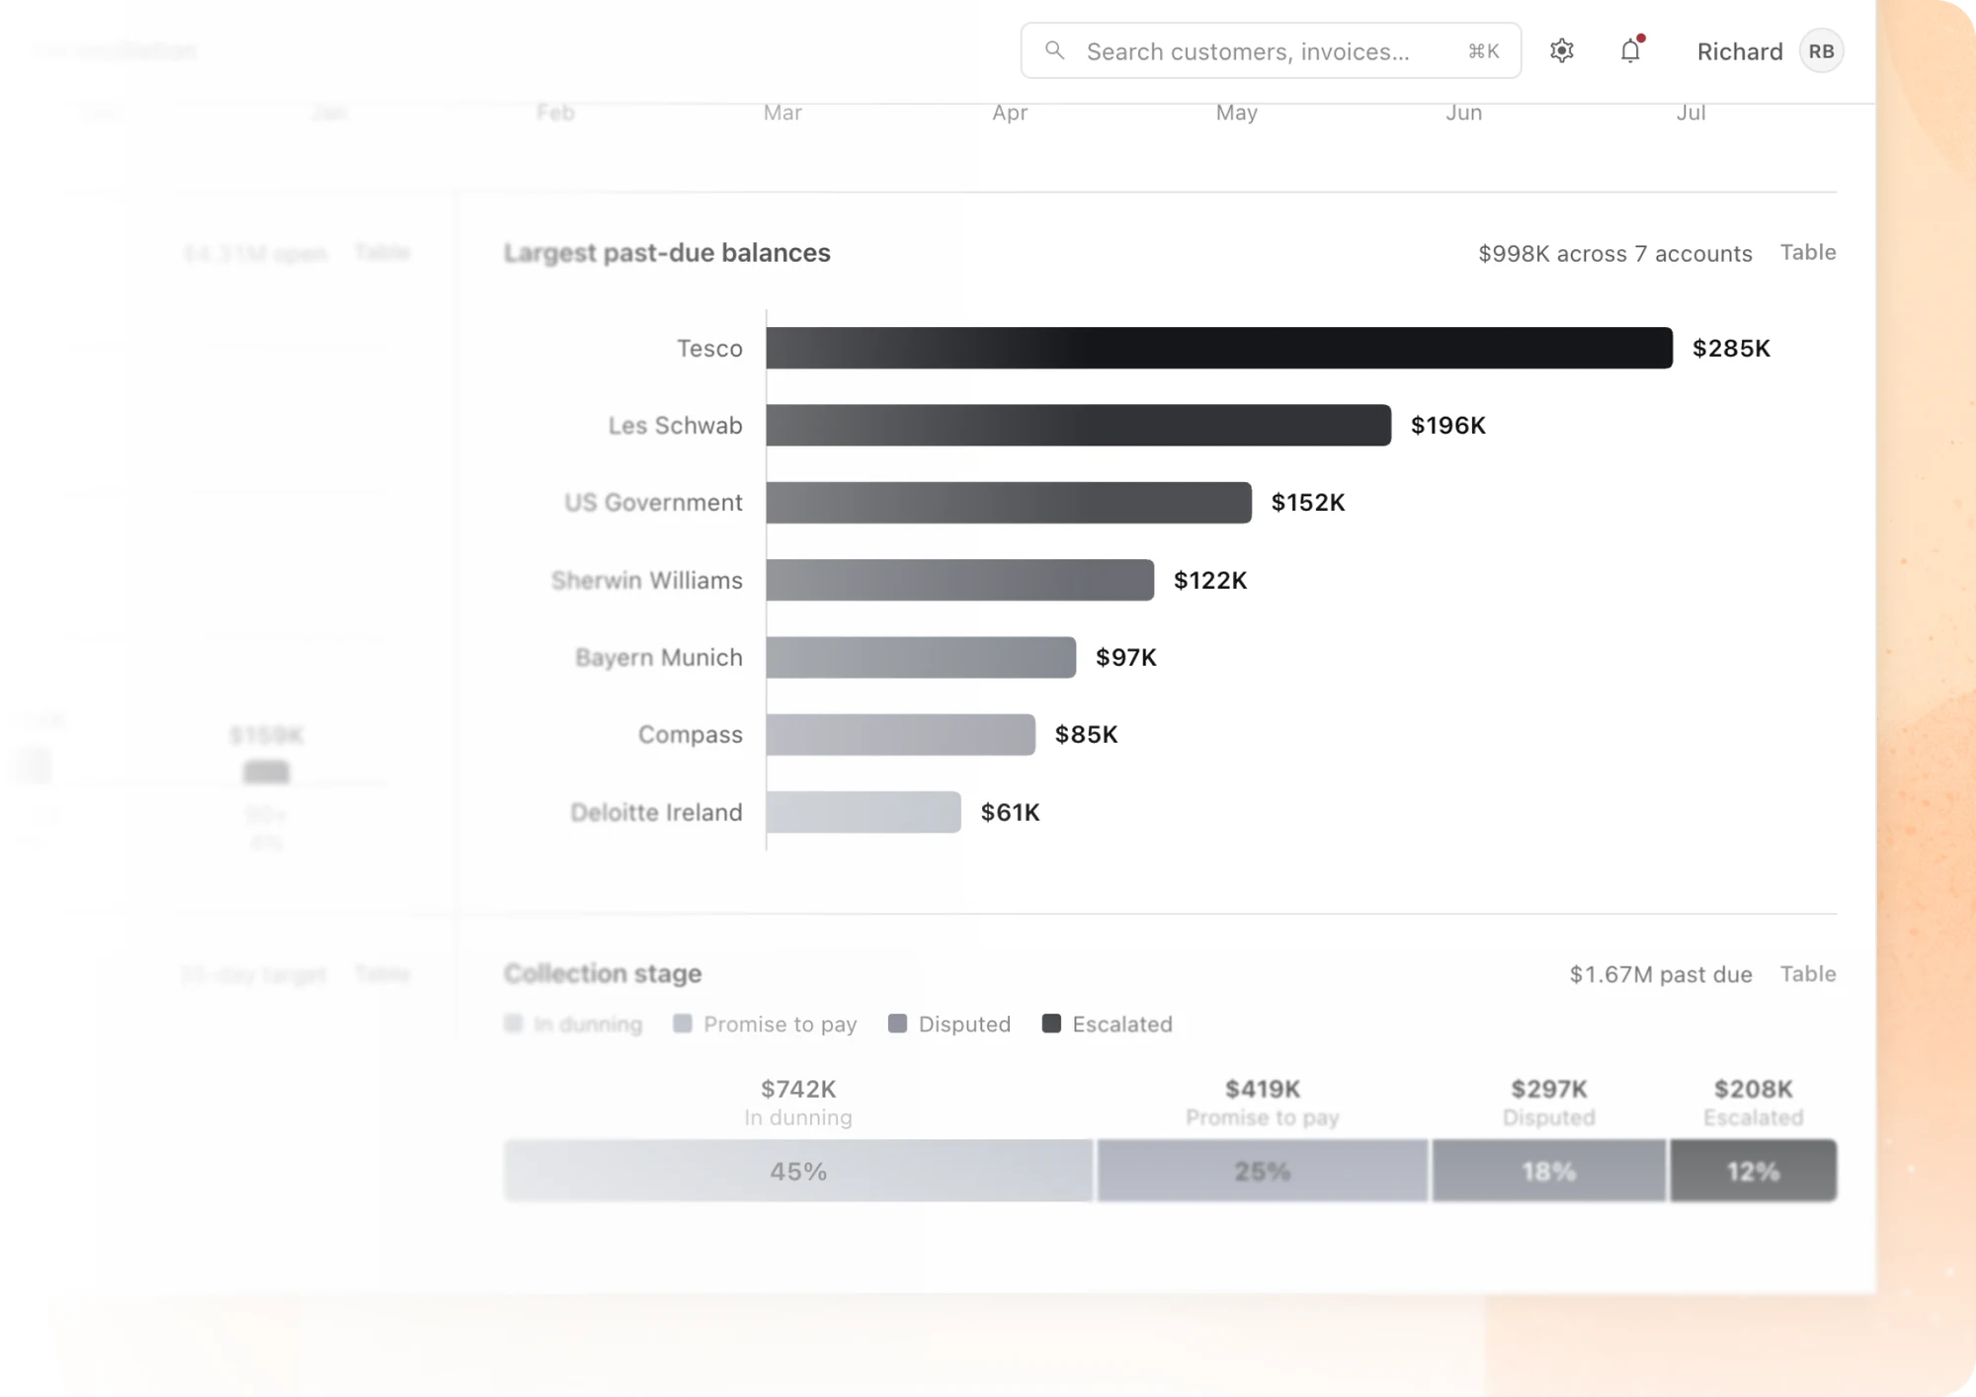Click the 'Largest past-due balances' heading
This screenshot has width=1976, height=1397.
[667, 253]
